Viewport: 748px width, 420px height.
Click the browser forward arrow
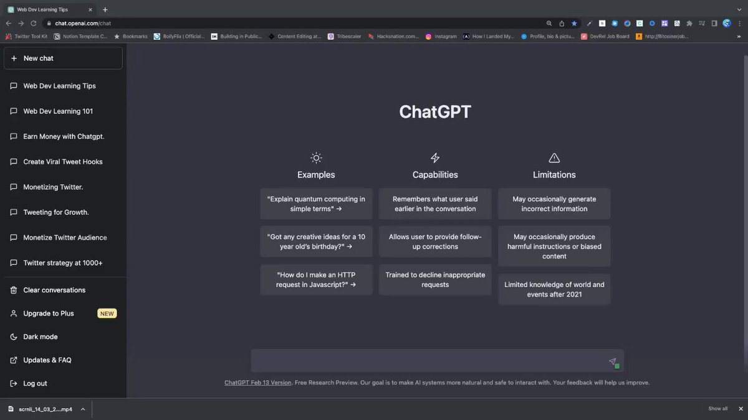pyautogui.click(x=21, y=23)
